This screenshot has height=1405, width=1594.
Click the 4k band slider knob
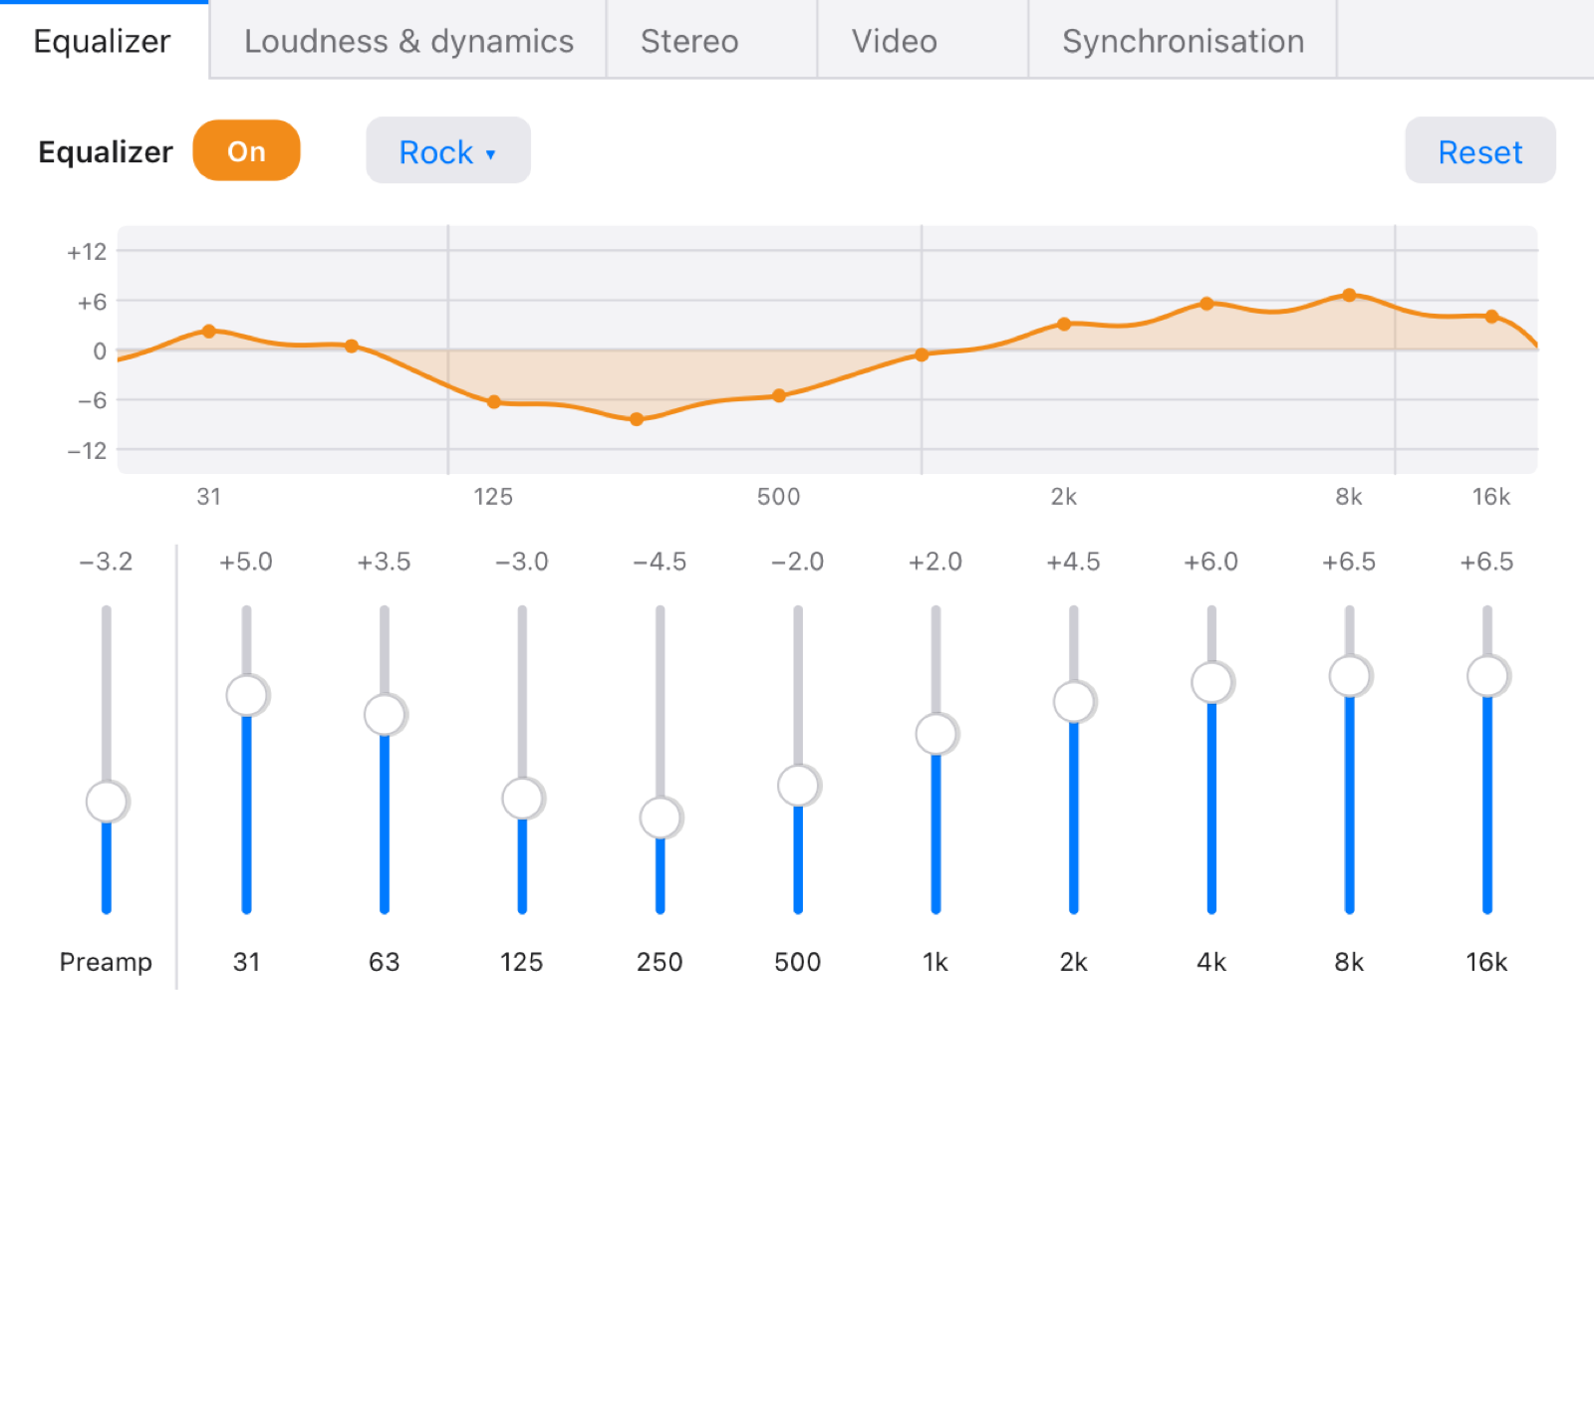(1211, 682)
